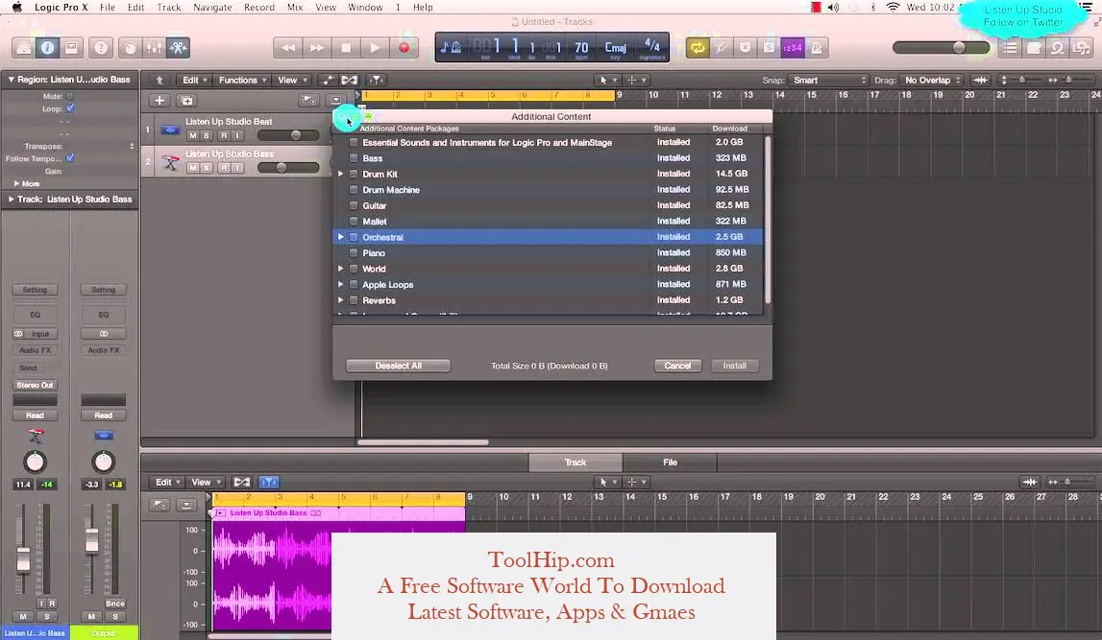Select the Drum Kit package checkbox

point(354,174)
